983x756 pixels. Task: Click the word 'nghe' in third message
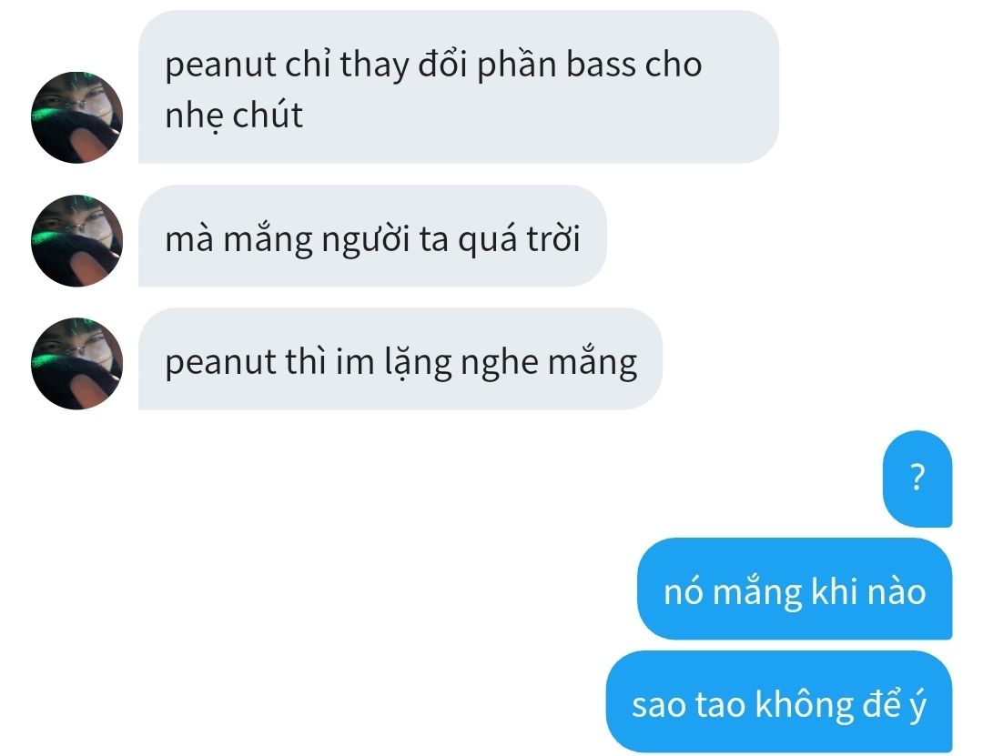point(500,364)
